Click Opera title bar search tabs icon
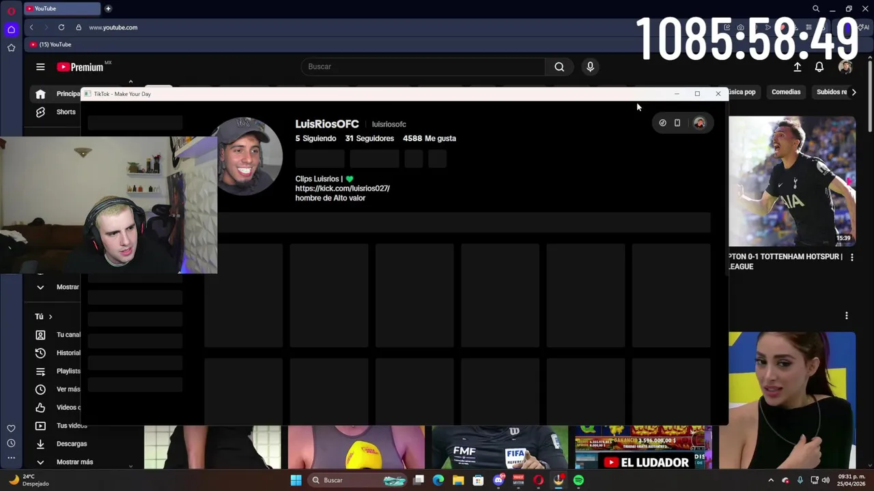The height and width of the screenshot is (491, 874). (816, 9)
